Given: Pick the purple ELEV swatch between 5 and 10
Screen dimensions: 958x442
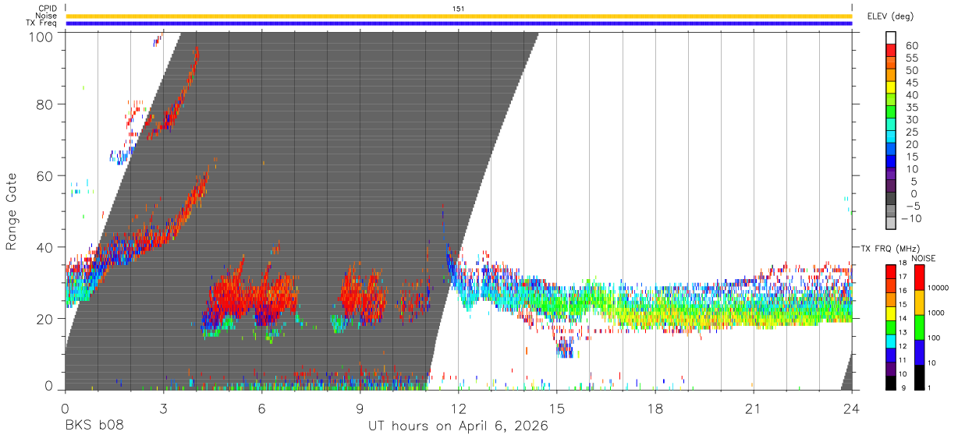Looking at the screenshot, I should coord(891,174).
